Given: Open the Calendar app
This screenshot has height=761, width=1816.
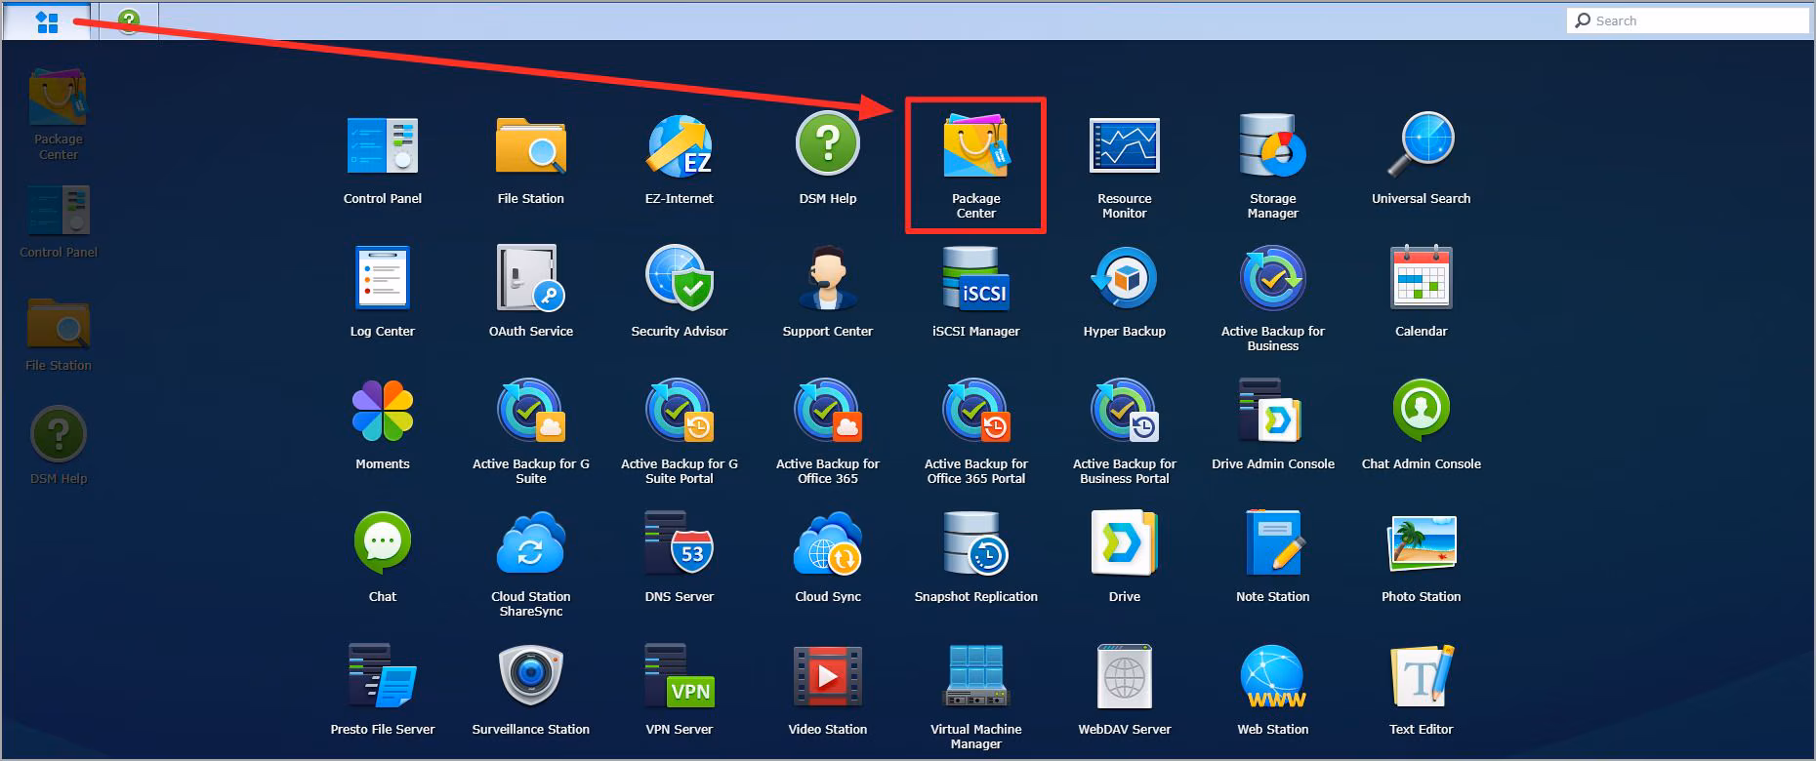Looking at the screenshot, I should [x=1422, y=292].
